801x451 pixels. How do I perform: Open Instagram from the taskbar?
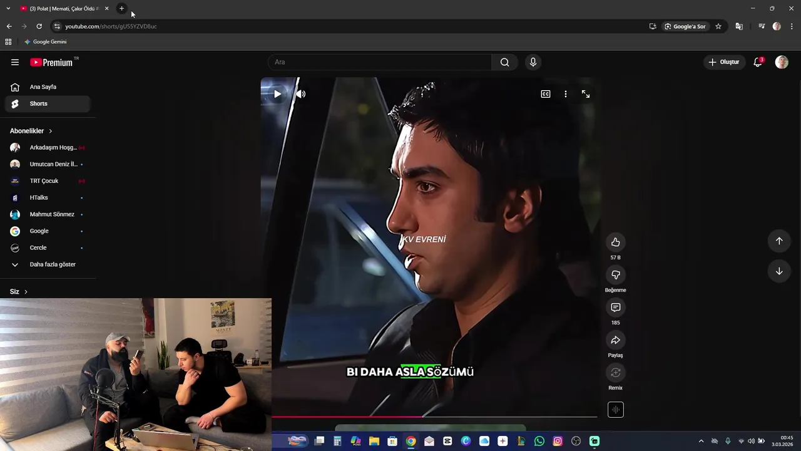click(x=558, y=441)
